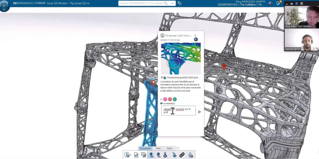
Task: Open the attachment settings paperclip tool
Action: [x=191, y=155]
